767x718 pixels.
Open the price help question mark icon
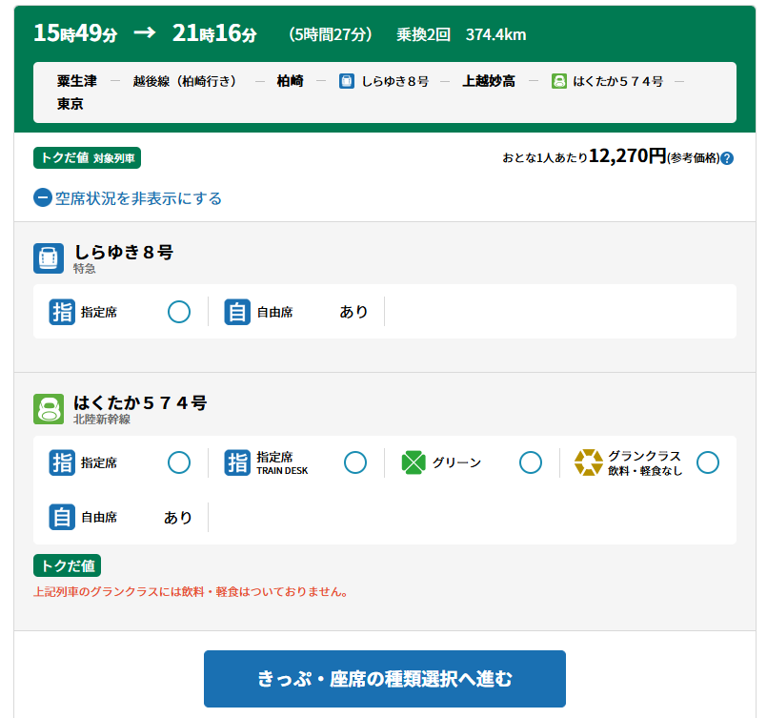(x=725, y=159)
